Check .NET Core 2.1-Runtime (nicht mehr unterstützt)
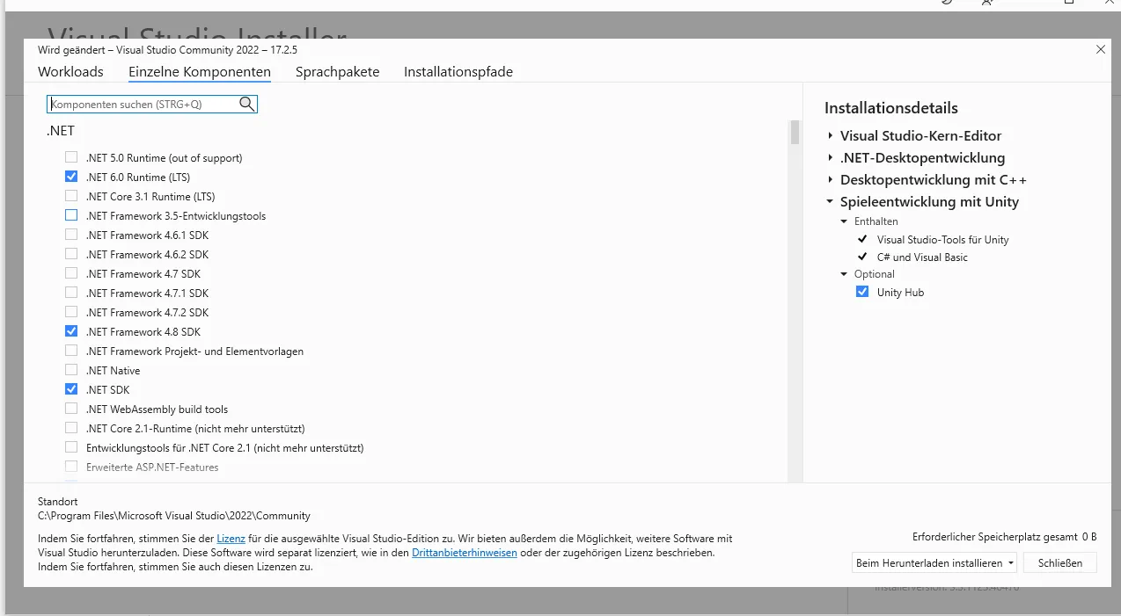 (x=71, y=428)
